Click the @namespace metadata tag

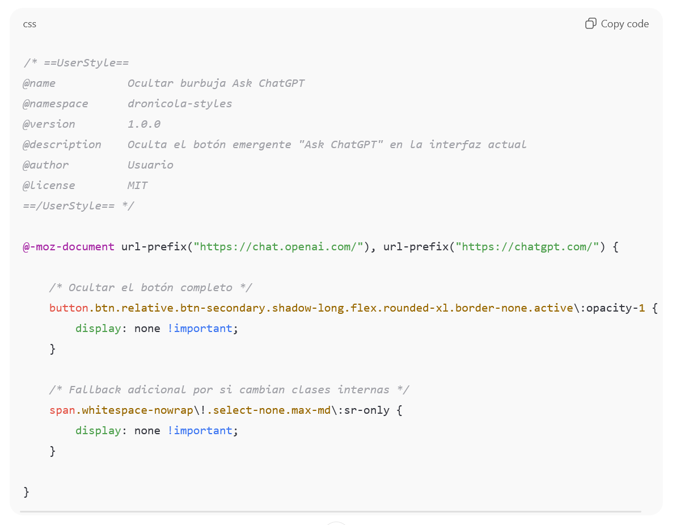click(x=56, y=104)
